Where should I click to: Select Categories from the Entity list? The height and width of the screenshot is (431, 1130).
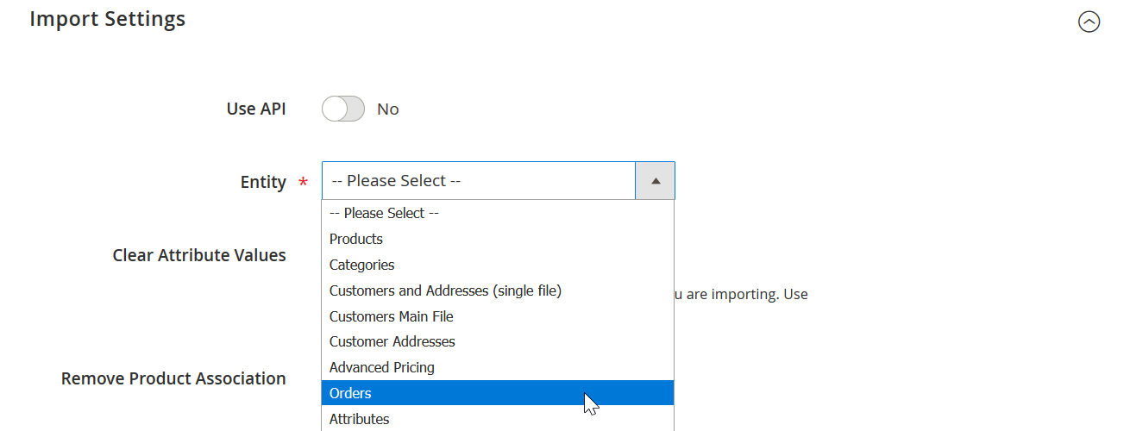tap(498, 265)
